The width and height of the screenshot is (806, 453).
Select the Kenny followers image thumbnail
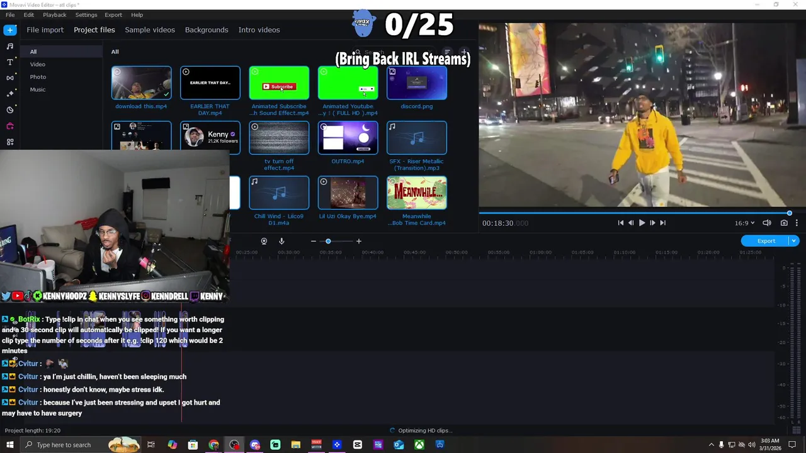click(210, 136)
